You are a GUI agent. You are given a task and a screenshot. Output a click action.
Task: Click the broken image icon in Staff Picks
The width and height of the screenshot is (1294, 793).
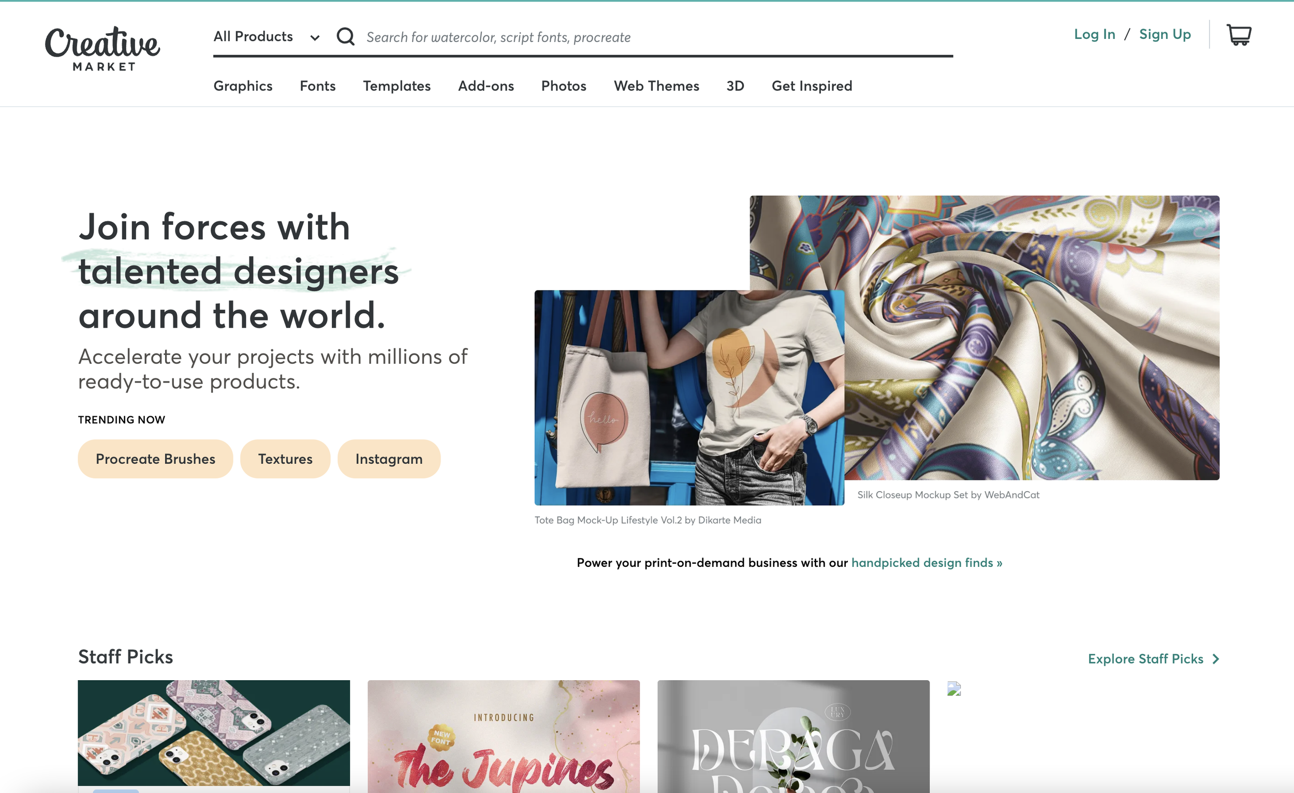coord(954,688)
